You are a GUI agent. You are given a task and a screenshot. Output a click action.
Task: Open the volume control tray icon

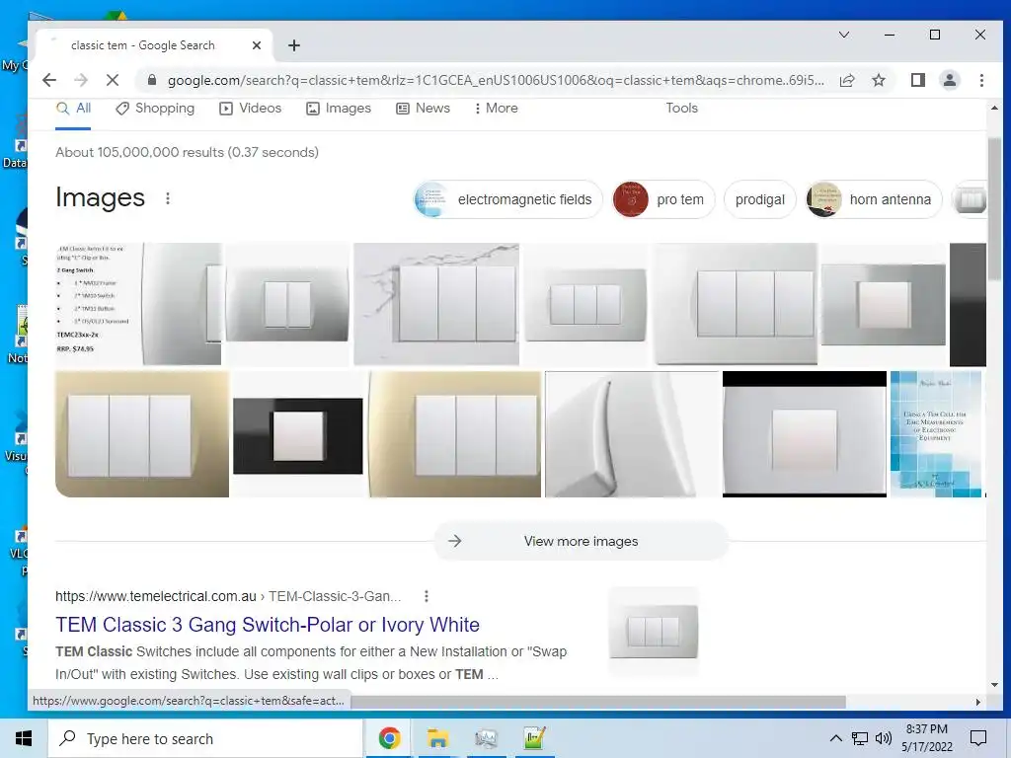(x=884, y=738)
